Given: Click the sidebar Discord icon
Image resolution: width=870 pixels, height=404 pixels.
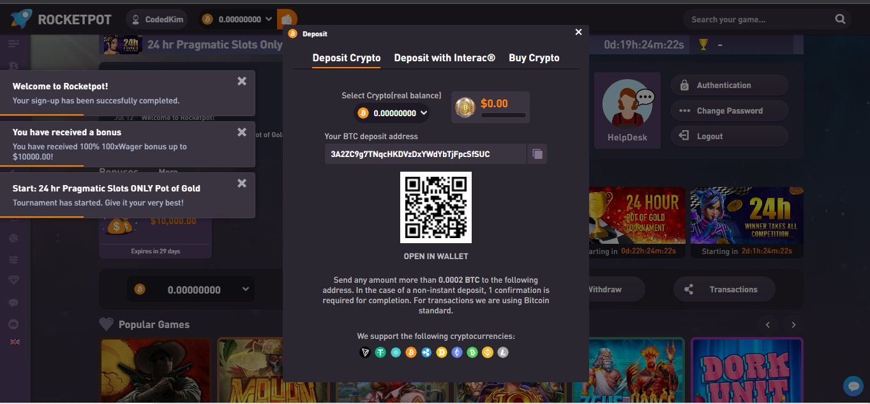Looking at the screenshot, I should point(14,324).
